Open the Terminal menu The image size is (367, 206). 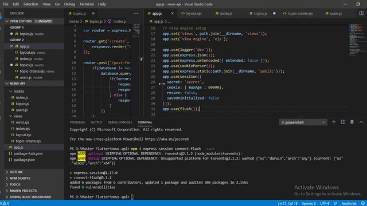point(87,4)
